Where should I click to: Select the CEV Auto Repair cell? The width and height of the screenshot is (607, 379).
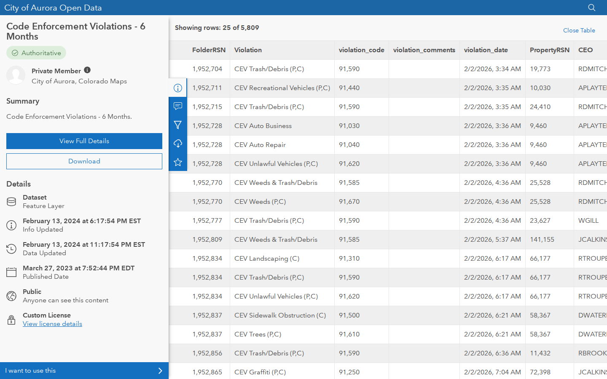tap(282, 145)
